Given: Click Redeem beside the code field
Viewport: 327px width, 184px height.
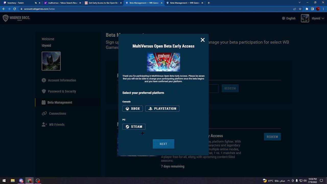Looking at the screenshot, I should click(x=230, y=88).
